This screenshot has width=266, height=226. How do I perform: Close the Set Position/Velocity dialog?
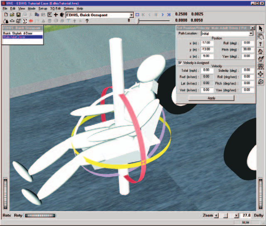pos(253,28)
